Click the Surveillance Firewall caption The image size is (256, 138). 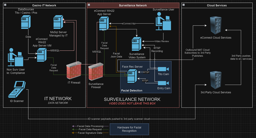[x=96, y=86]
